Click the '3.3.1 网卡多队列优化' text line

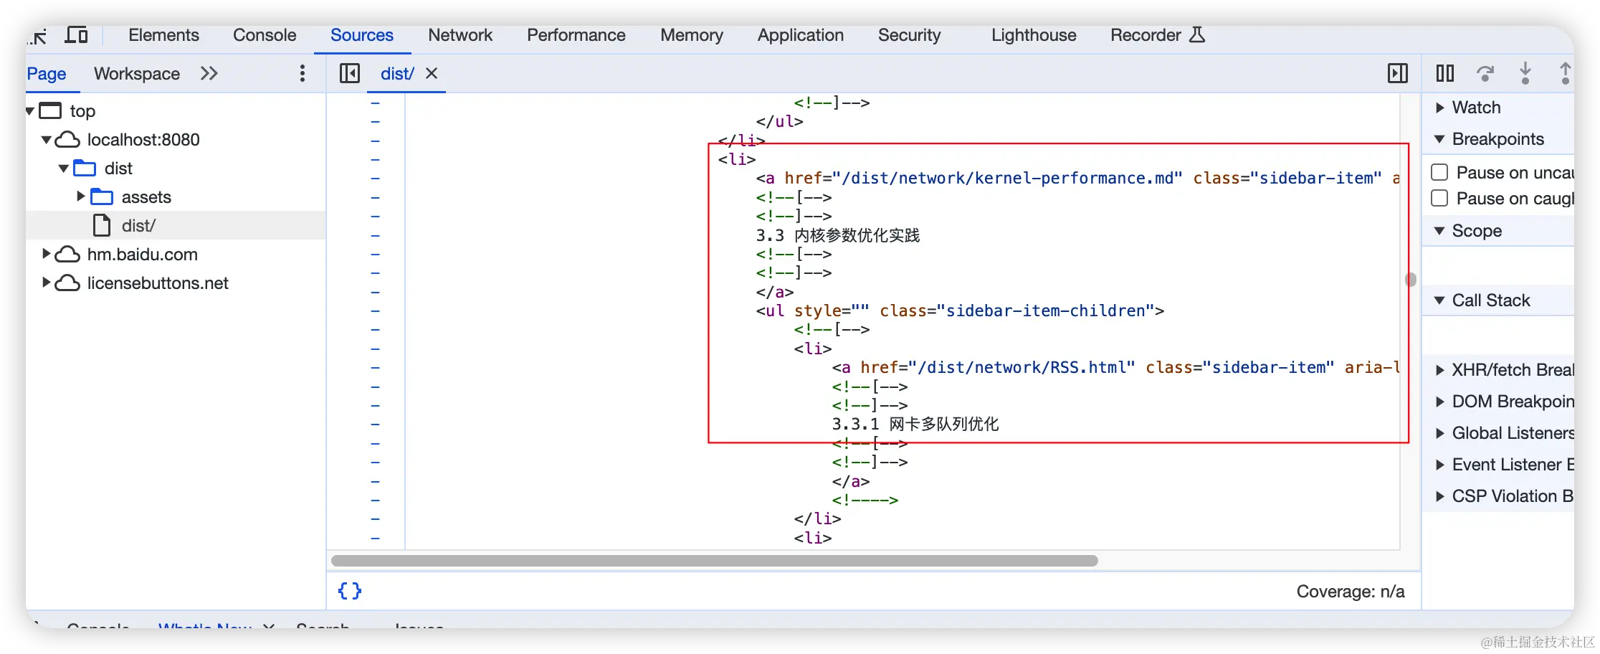pos(915,424)
